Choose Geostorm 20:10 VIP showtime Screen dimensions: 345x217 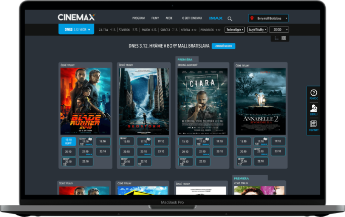click(127, 162)
